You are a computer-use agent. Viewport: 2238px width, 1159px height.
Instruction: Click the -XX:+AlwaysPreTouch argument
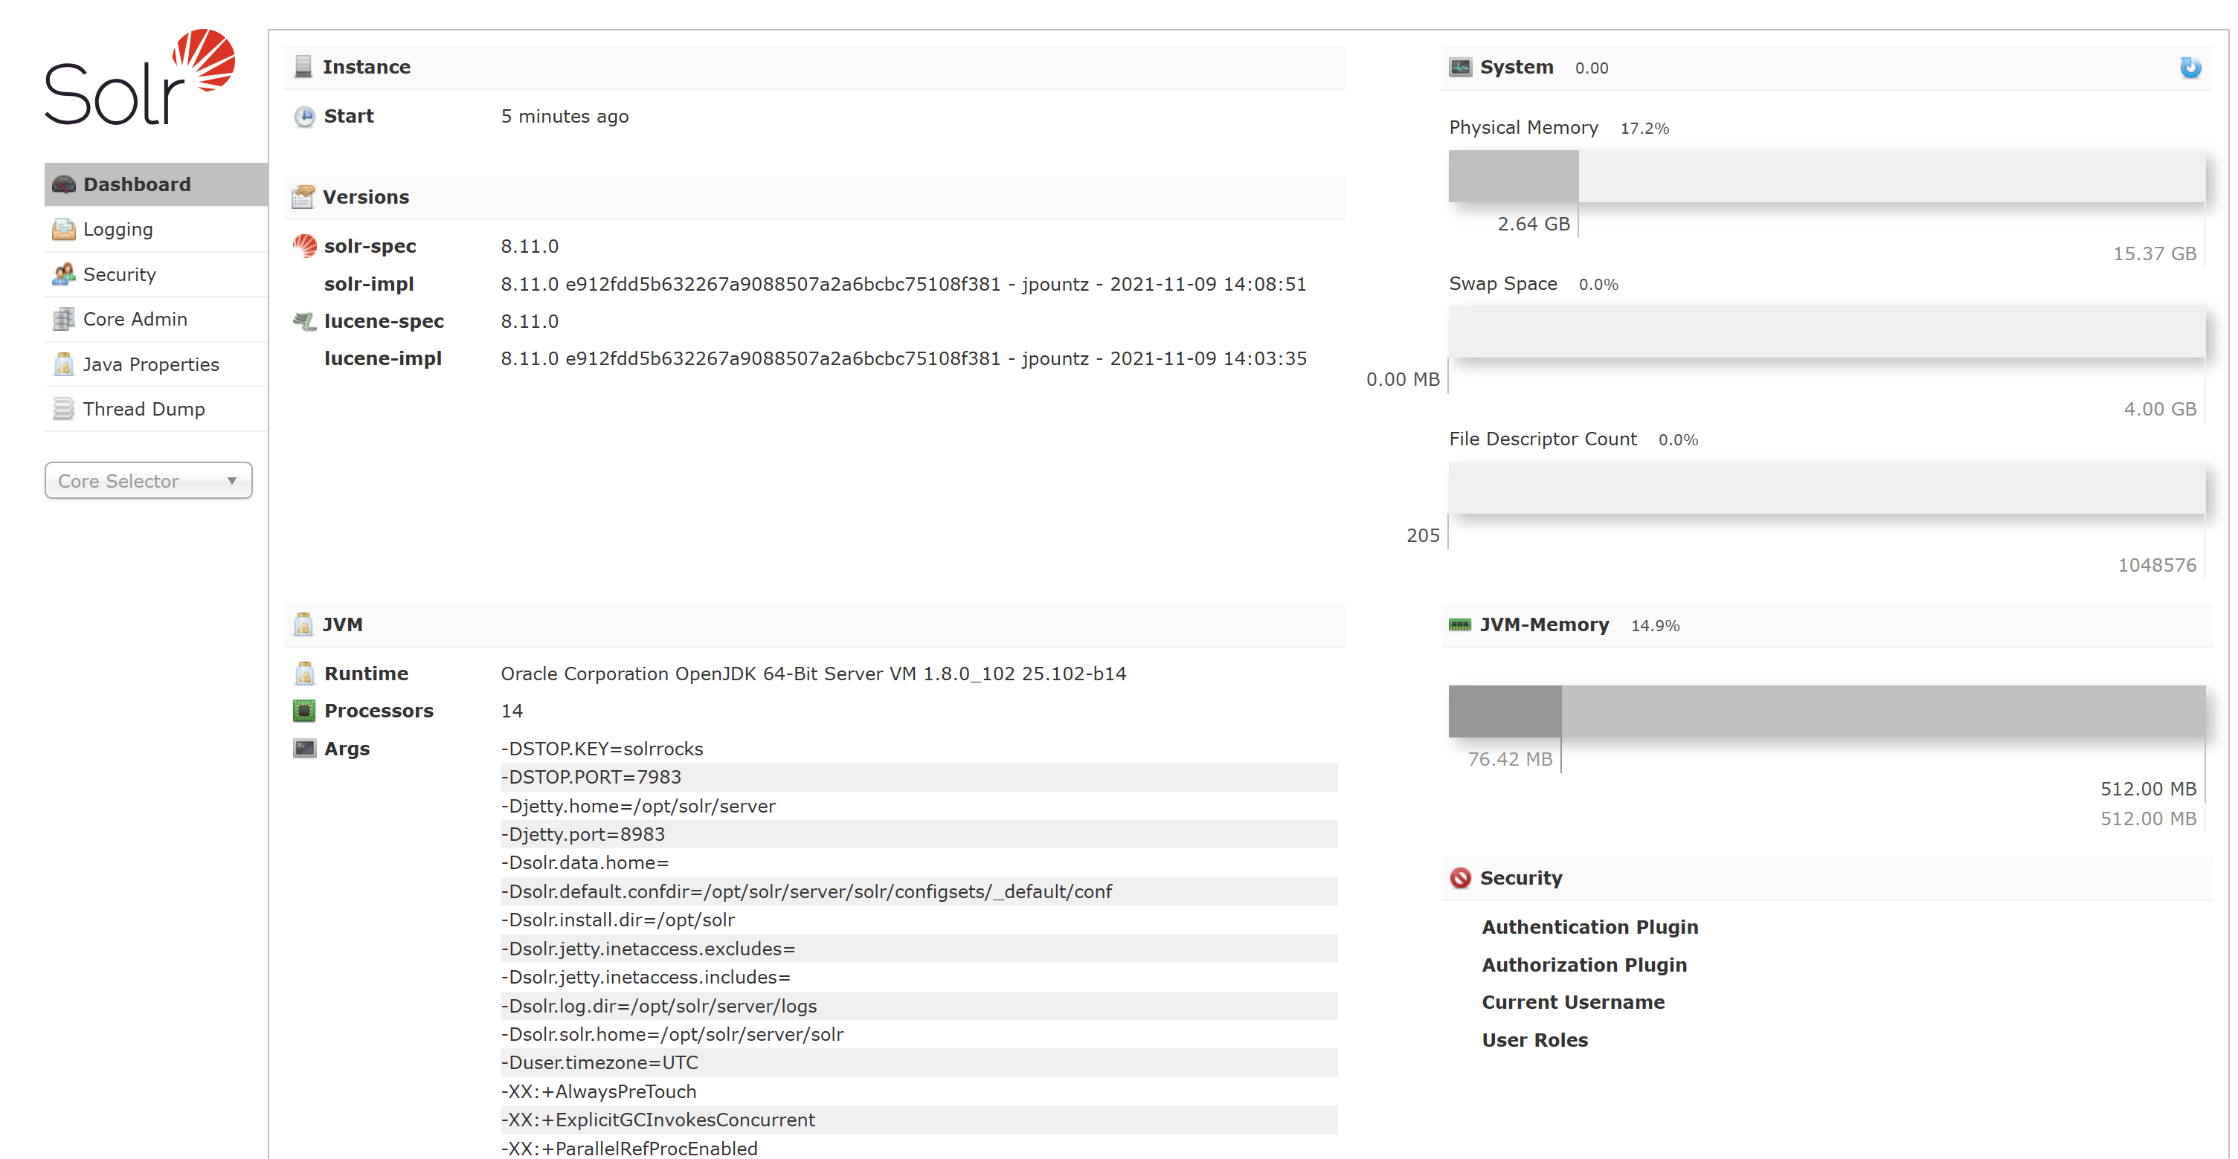(x=599, y=1091)
